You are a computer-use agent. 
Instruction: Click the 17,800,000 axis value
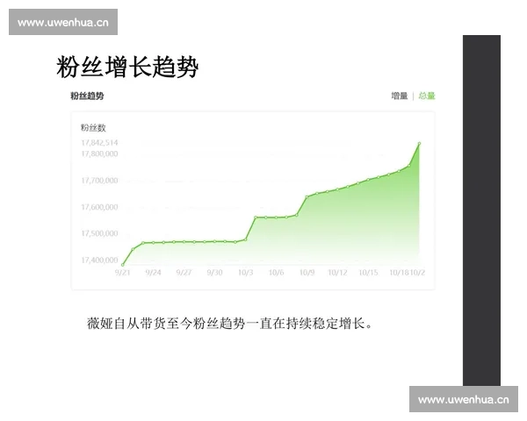[x=99, y=153]
